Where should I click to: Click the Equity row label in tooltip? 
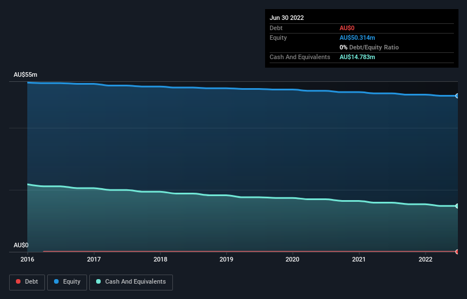(x=278, y=38)
